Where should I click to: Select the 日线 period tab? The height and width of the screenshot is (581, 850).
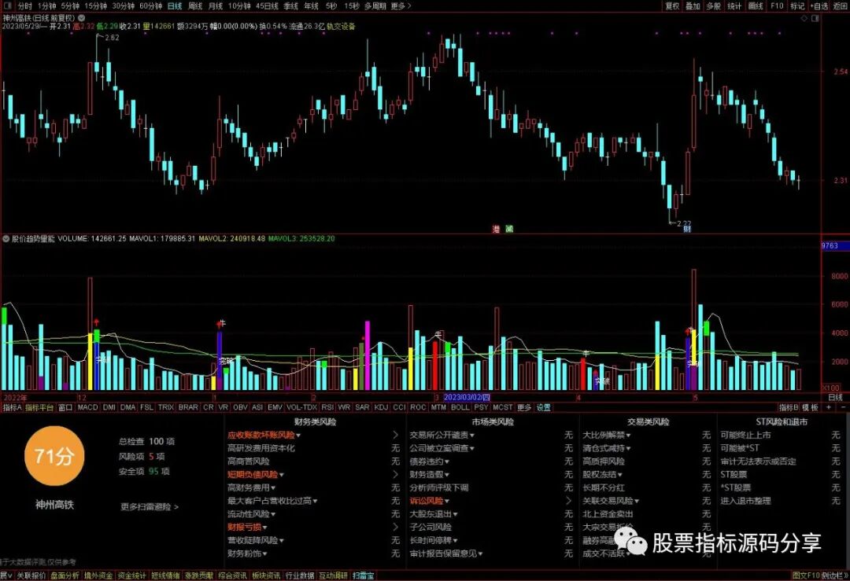click(x=175, y=6)
